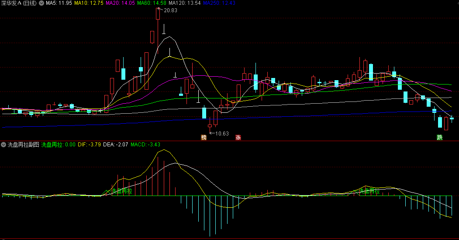Select the magenta MA20 legend label
The height and width of the screenshot is (240, 459).
121,3
